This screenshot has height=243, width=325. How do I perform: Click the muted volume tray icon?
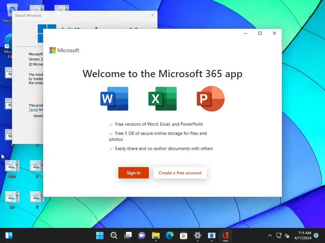(287, 235)
